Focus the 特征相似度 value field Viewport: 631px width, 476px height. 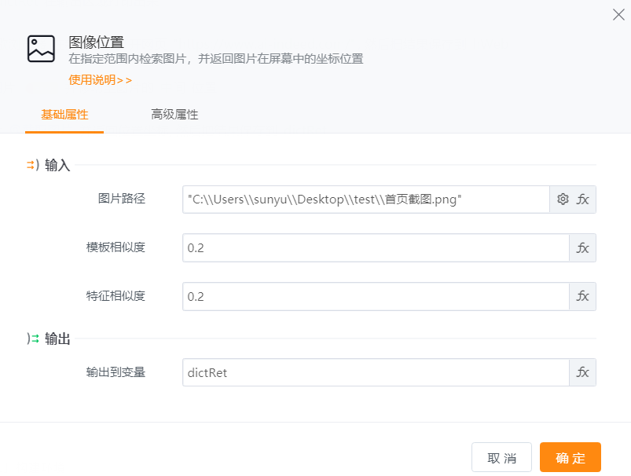click(375, 297)
